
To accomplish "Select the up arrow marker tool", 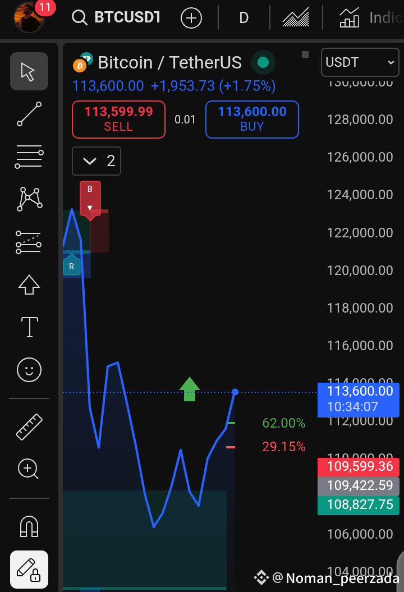I will 29,284.
